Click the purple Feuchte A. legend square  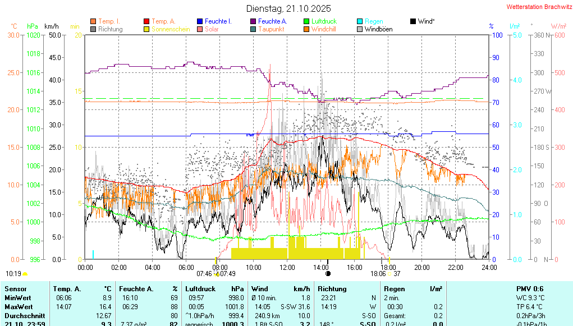point(253,21)
